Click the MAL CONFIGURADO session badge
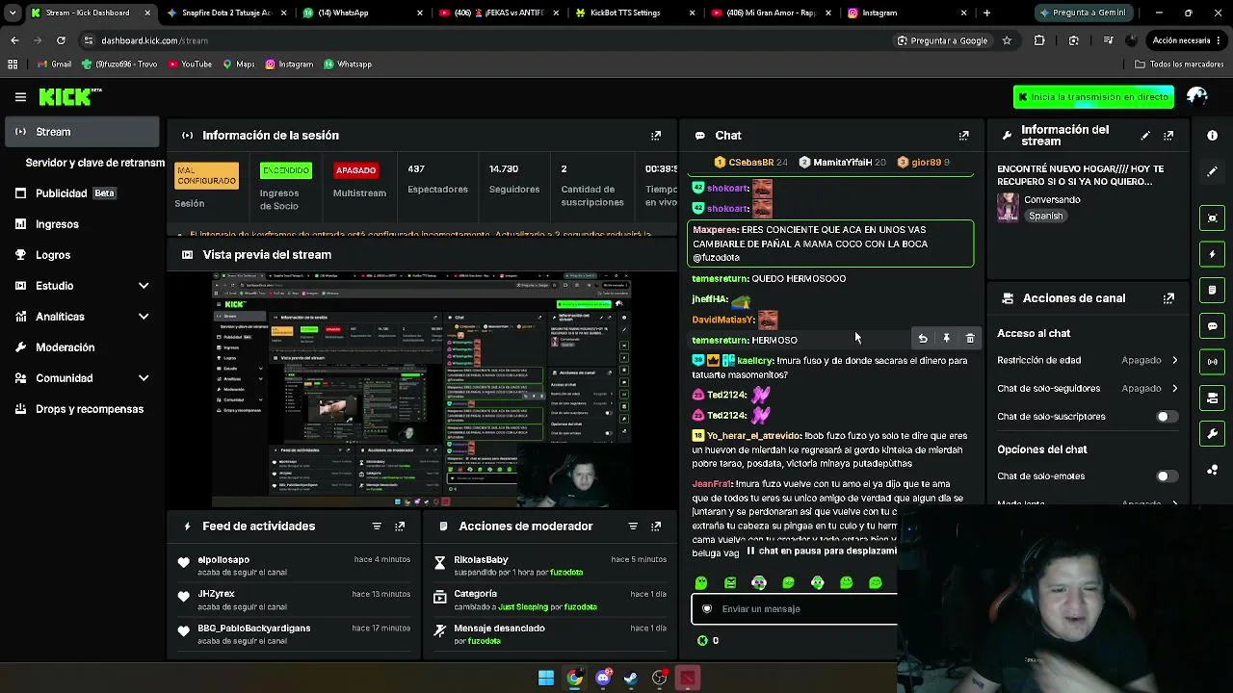This screenshot has height=693, width=1233. coord(207,175)
